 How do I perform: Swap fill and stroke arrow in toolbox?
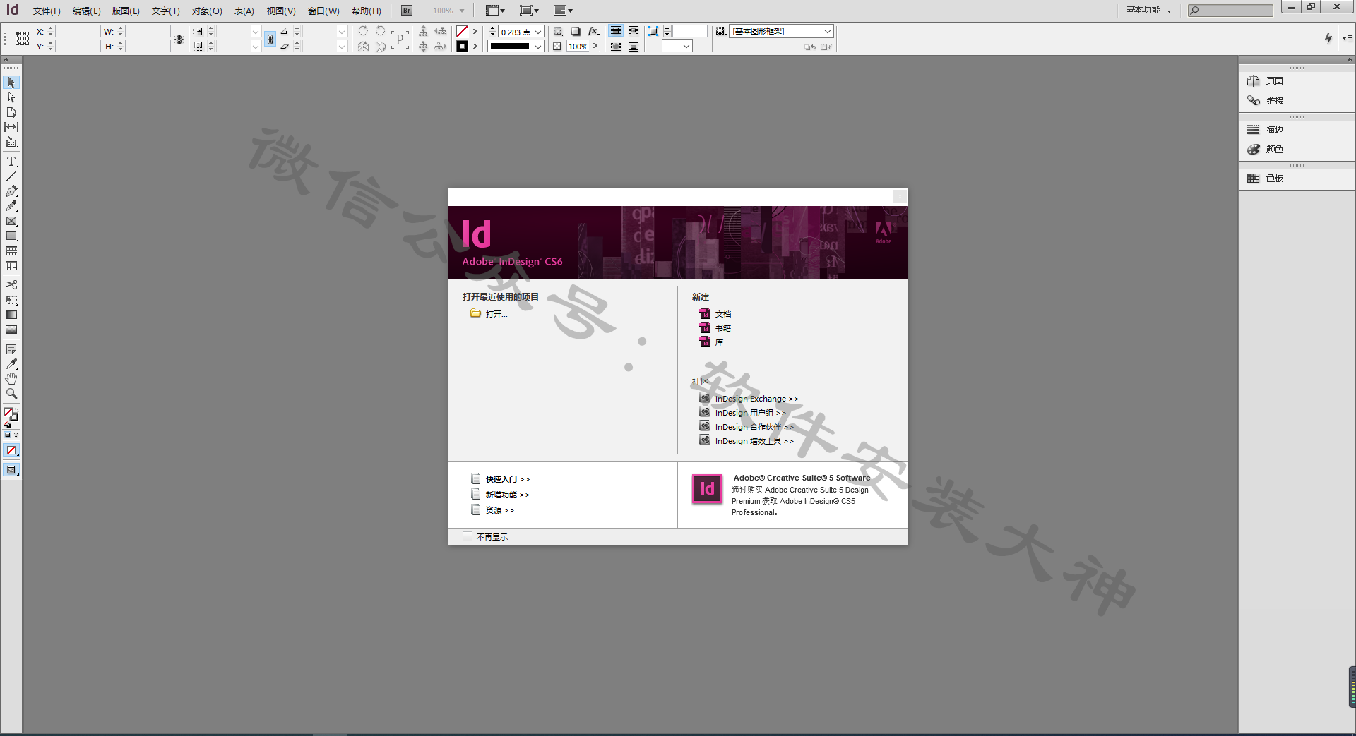point(16,409)
